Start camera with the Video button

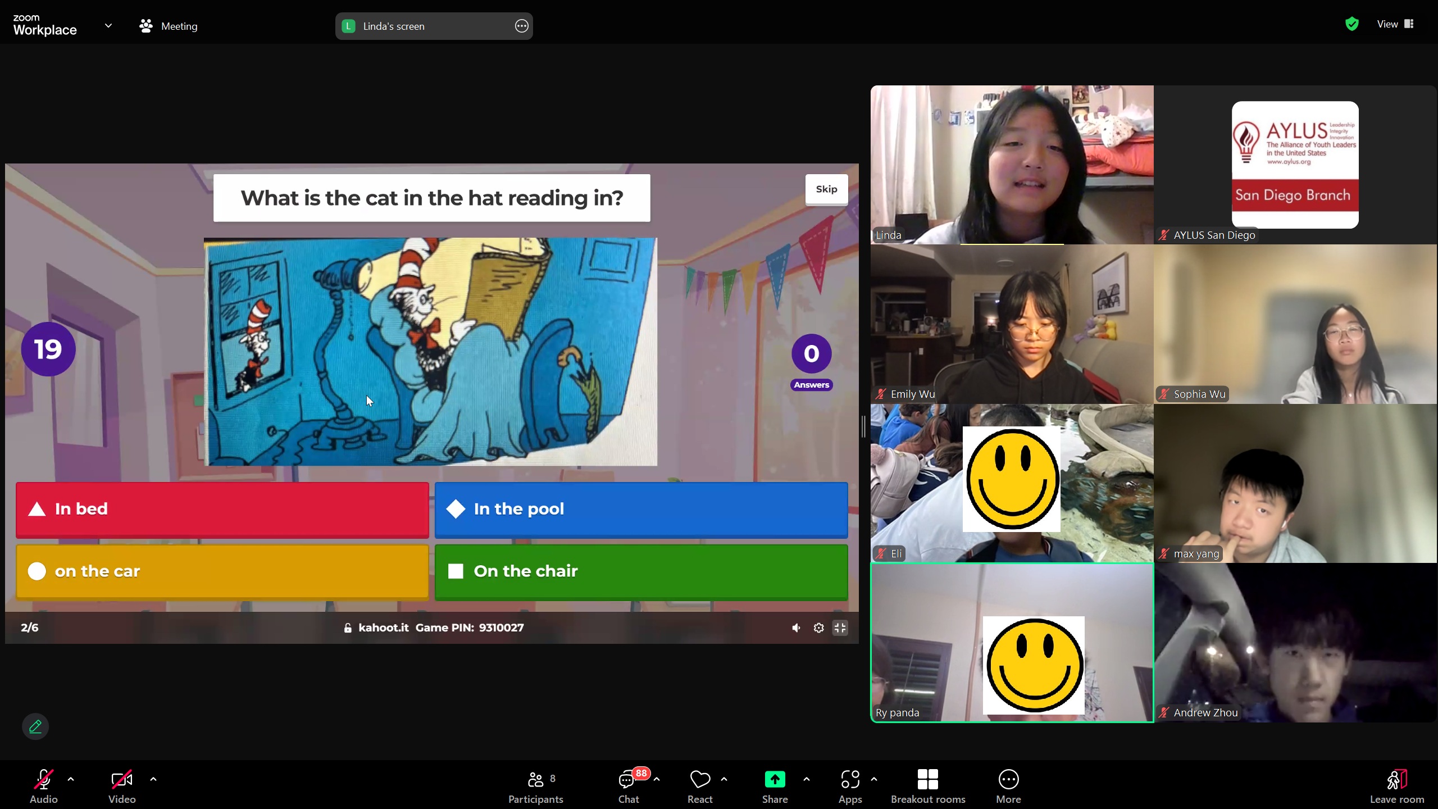(x=122, y=785)
